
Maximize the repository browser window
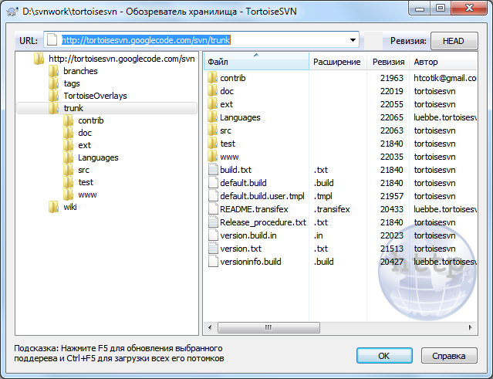[441, 8]
